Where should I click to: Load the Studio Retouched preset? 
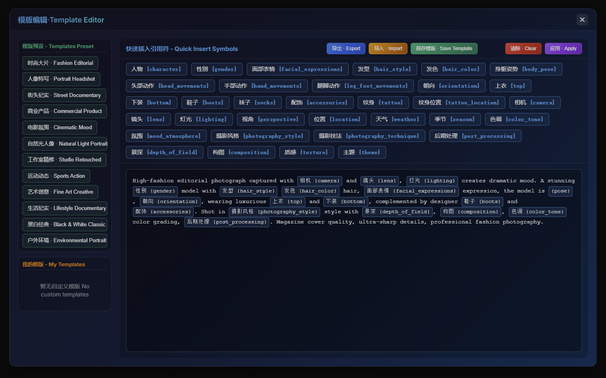click(64, 160)
